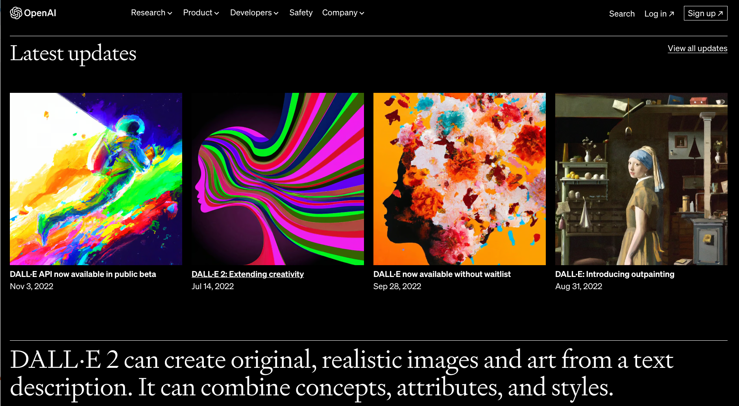
Task: Click the Sign up button
Action: (x=706, y=13)
